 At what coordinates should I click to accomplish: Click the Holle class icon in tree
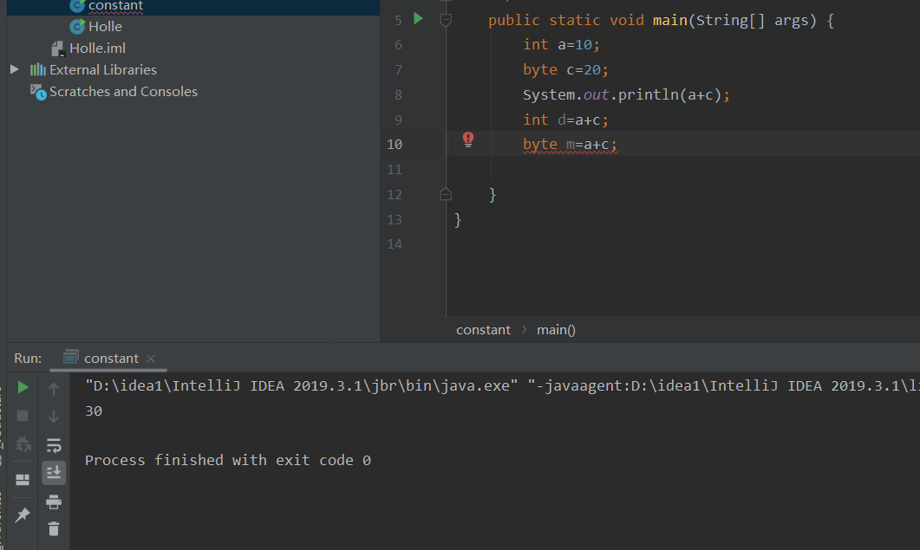77,26
